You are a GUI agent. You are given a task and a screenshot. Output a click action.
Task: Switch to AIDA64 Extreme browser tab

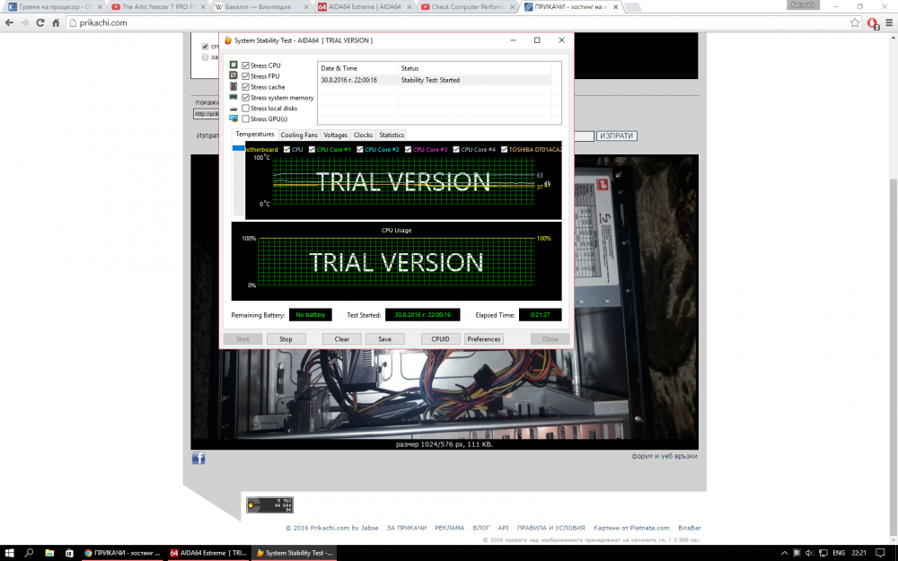tap(364, 7)
